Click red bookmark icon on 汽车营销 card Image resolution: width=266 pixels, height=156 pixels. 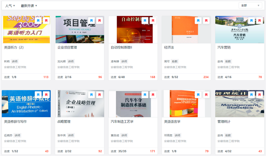(x=260, y=21)
